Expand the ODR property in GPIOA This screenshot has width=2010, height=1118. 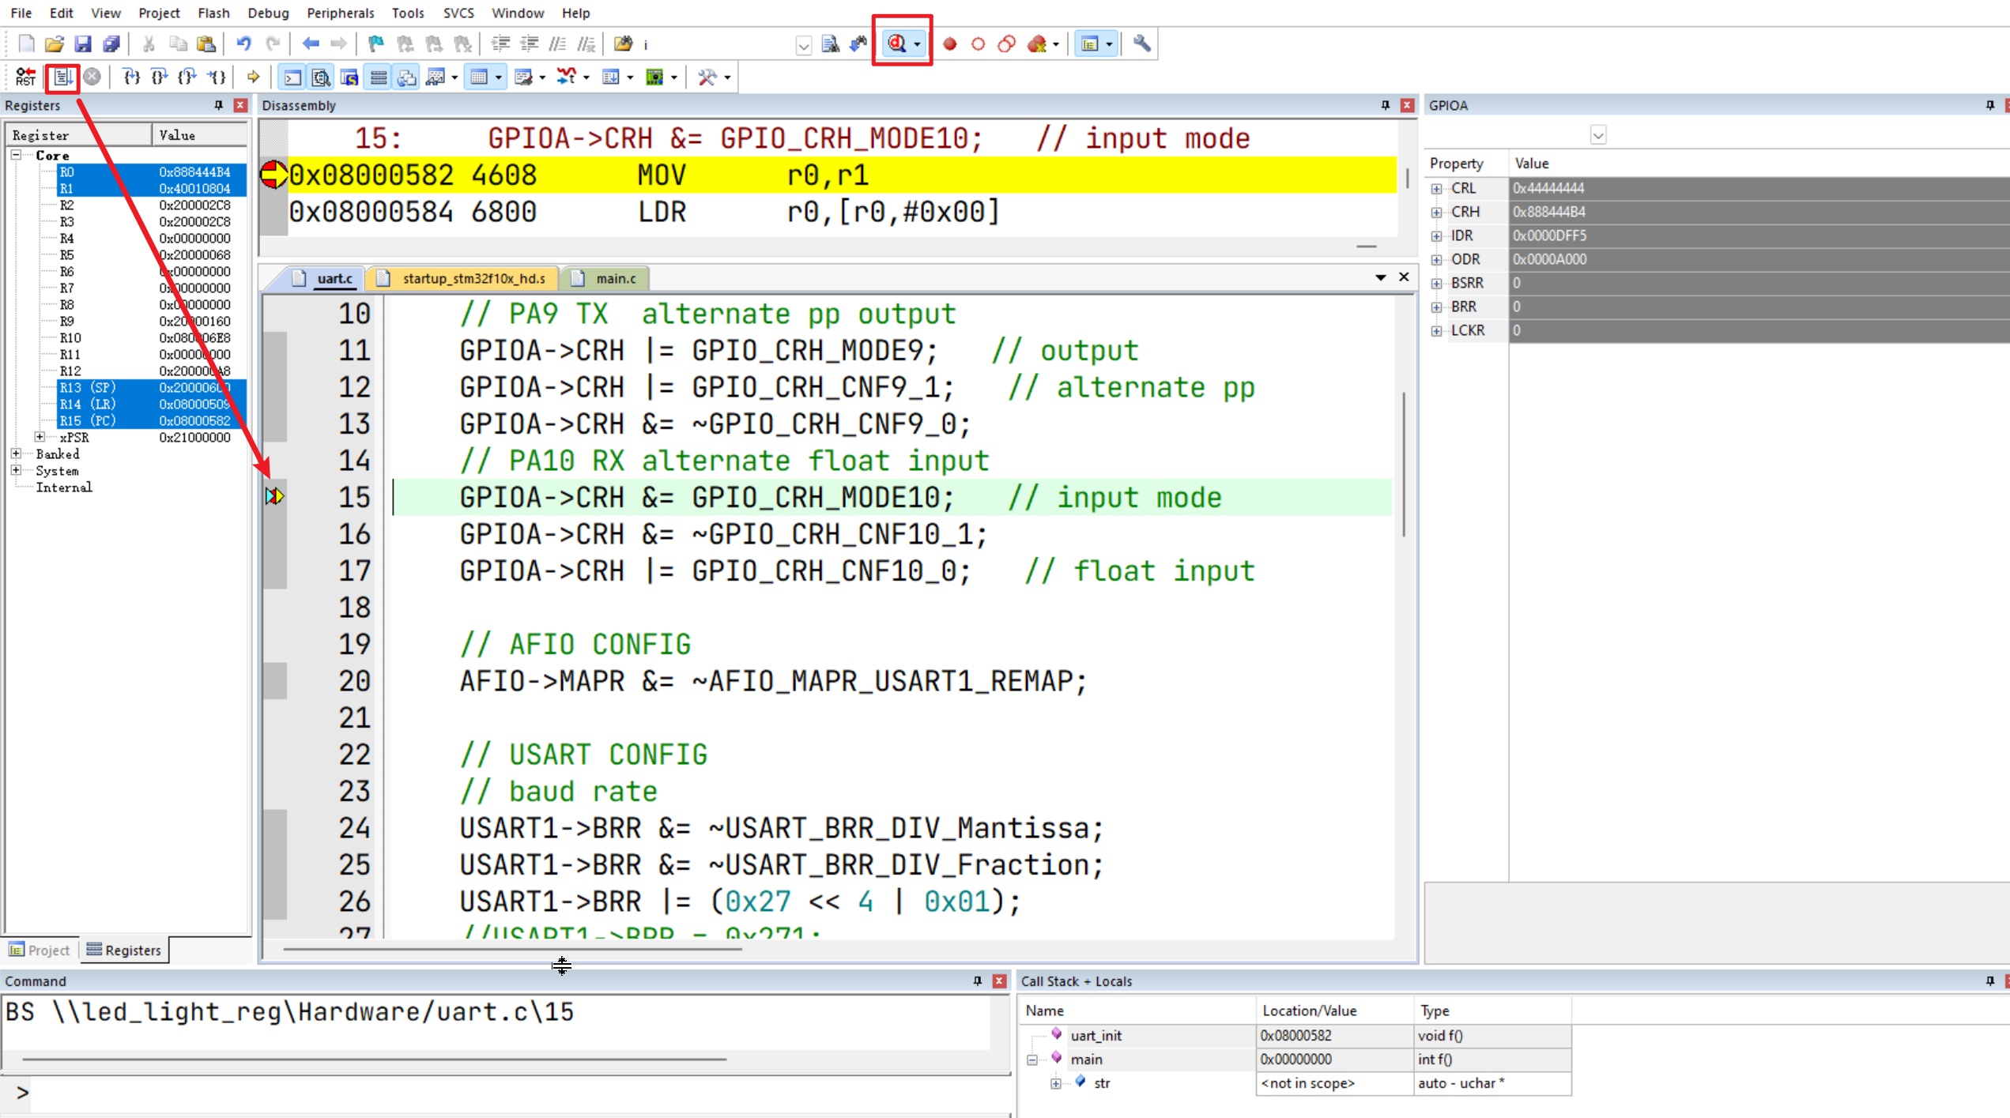point(1436,259)
